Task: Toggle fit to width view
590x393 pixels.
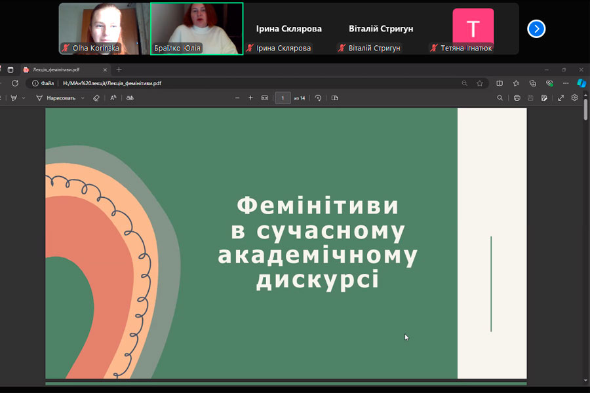Action: coord(265,98)
